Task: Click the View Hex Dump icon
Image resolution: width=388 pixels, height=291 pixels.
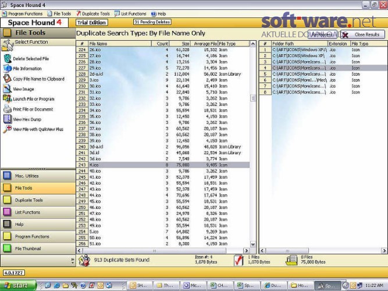Action: click(8, 119)
